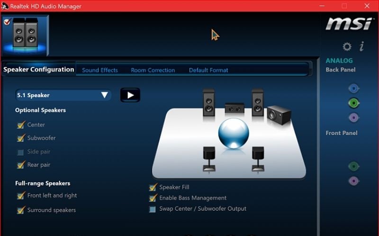379x236 pixels.
Task: Open the Default Format tab
Action: [x=208, y=70]
